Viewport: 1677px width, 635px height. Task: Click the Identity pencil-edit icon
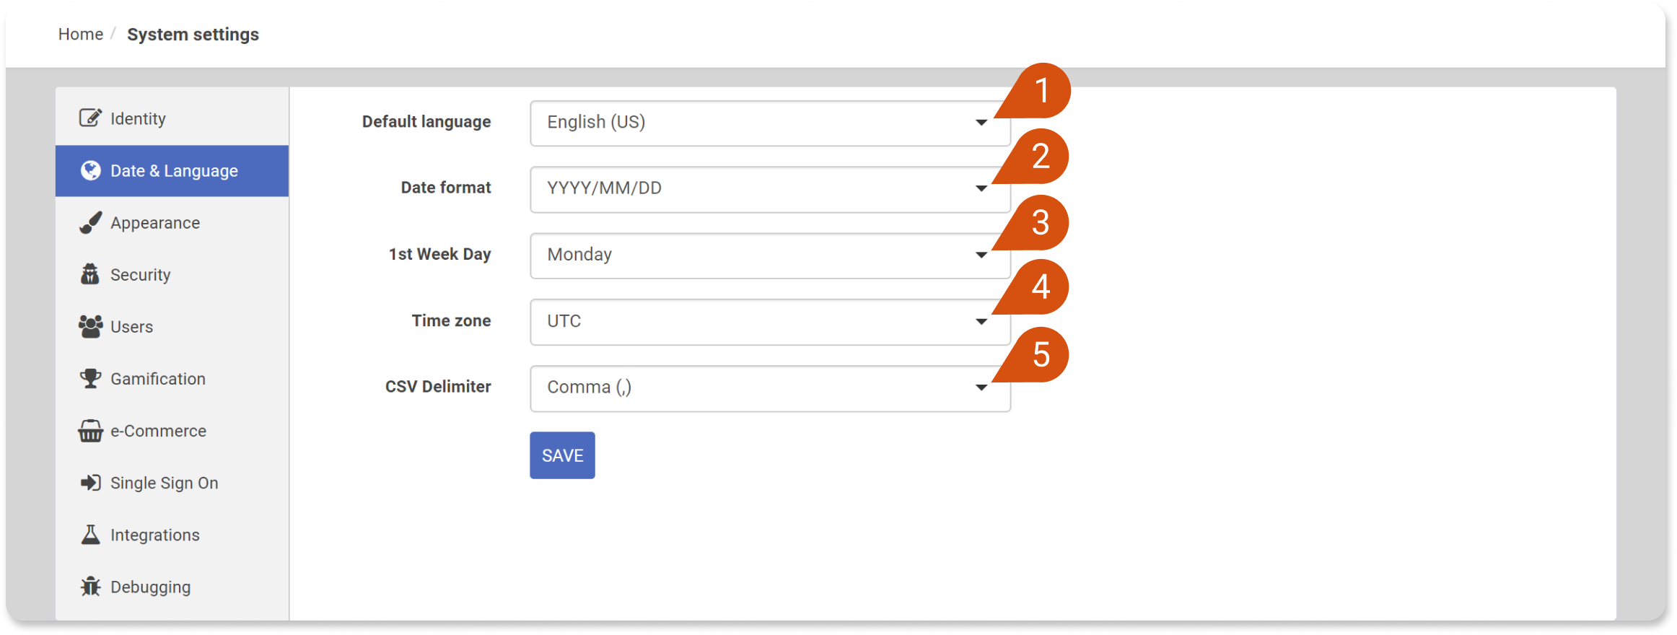[x=90, y=118]
